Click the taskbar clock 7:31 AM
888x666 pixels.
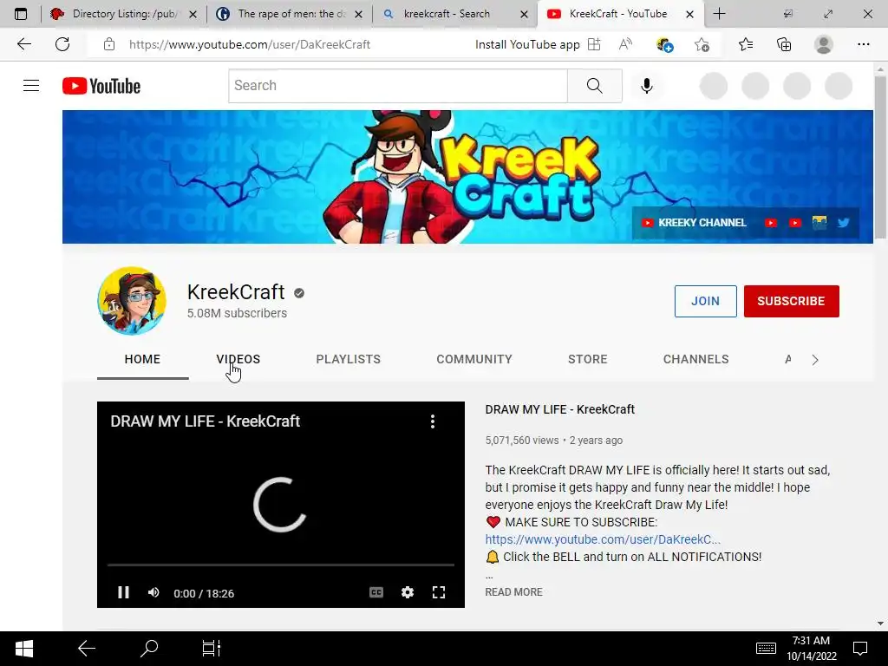(x=811, y=640)
